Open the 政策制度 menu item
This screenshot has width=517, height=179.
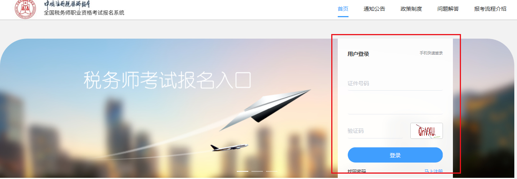[x=411, y=9]
